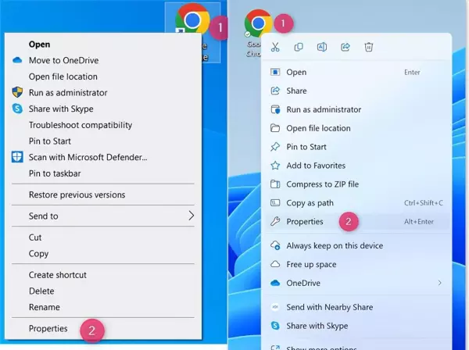This screenshot has height=350, width=469.
Task: Click the star icon next to Add to Favorites
Action: click(x=275, y=166)
